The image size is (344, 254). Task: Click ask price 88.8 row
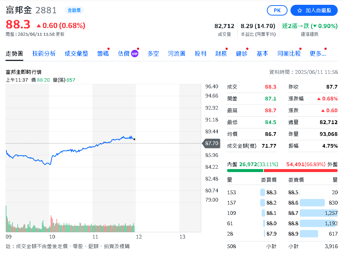point(313,223)
